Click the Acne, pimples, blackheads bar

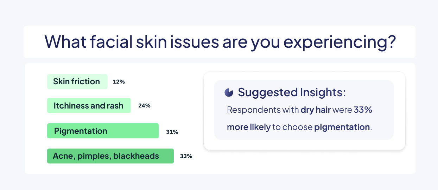coord(110,156)
